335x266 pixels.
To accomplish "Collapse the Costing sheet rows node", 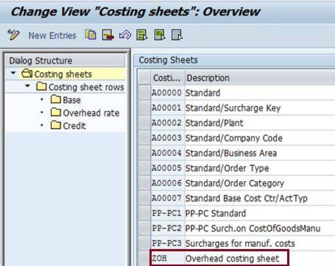I will click(27, 86).
